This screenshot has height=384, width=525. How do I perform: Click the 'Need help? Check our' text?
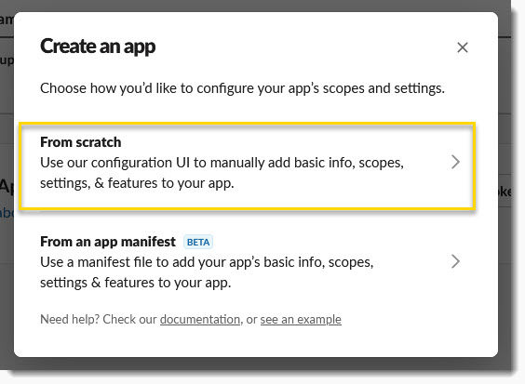(99, 319)
